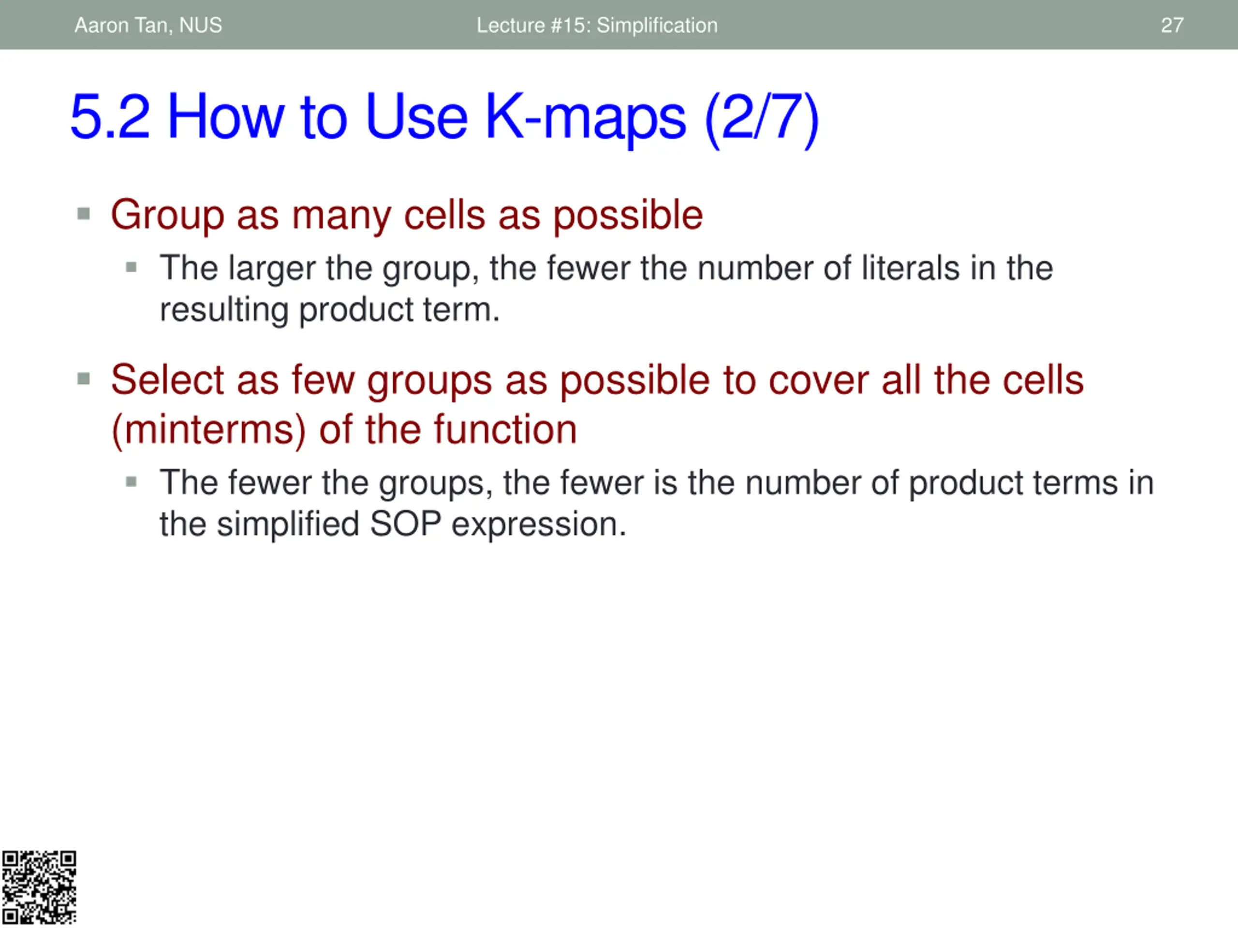The image size is (1238, 928).
Task: Click the line '(minterms) of the function'
Action: click(x=344, y=430)
